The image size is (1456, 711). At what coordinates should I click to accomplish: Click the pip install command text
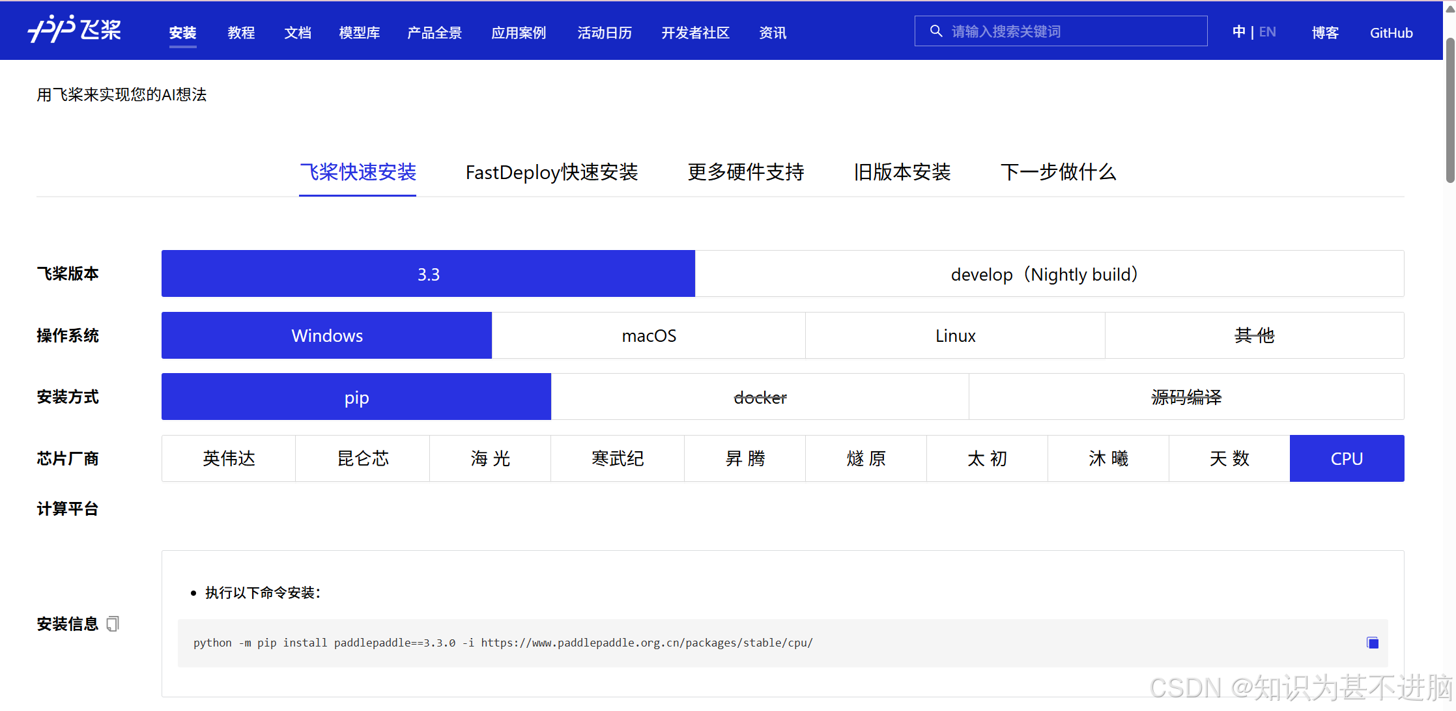[503, 643]
